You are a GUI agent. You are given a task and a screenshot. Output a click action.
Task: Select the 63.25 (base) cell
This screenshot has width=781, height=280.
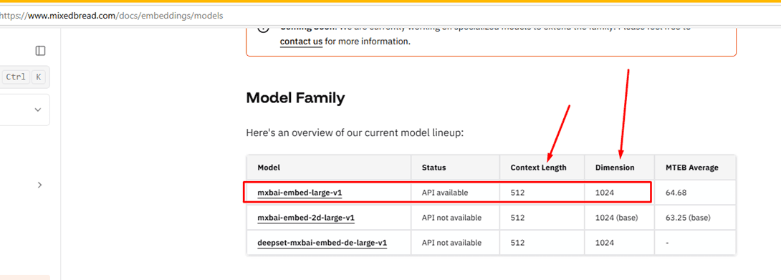click(x=695, y=218)
